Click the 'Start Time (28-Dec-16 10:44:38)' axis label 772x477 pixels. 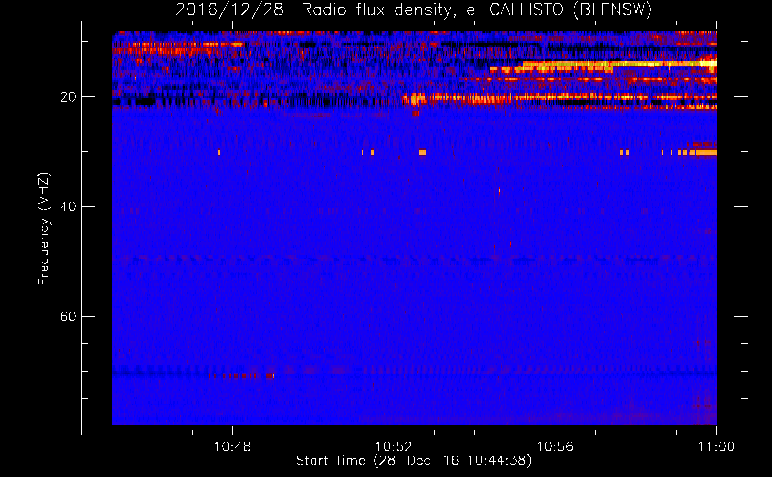[413, 461]
